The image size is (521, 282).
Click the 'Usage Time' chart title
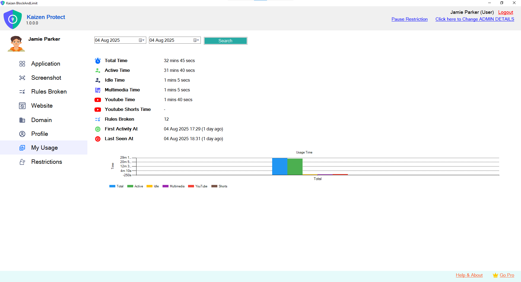click(x=304, y=152)
